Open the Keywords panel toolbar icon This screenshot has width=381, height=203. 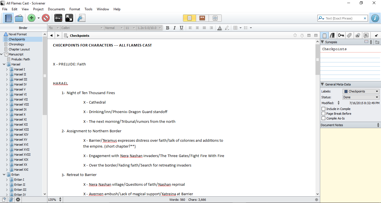coord(58,18)
